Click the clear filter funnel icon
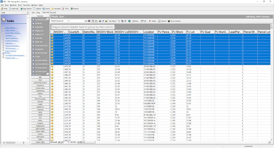The height and width of the screenshot is (148, 274). [x=125, y=21]
